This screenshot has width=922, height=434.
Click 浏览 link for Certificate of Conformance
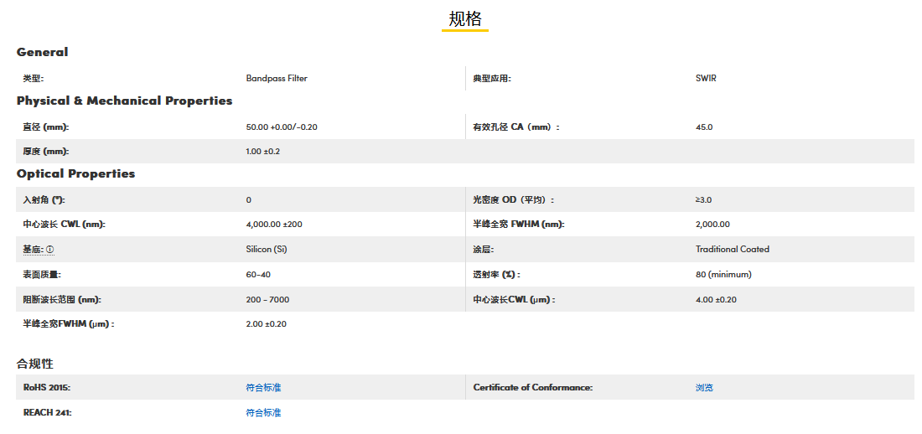point(704,388)
